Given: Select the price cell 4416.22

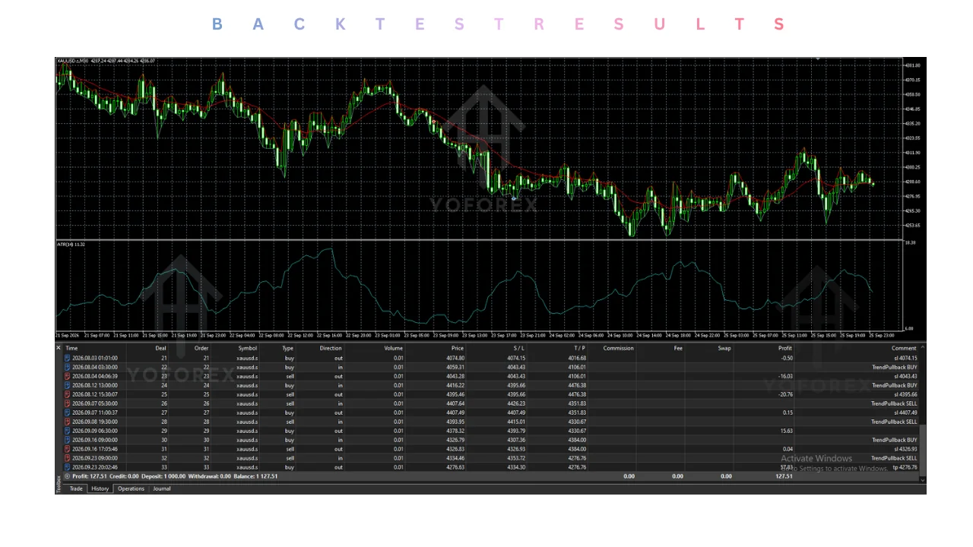Looking at the screenshot, I should point(455,385).
